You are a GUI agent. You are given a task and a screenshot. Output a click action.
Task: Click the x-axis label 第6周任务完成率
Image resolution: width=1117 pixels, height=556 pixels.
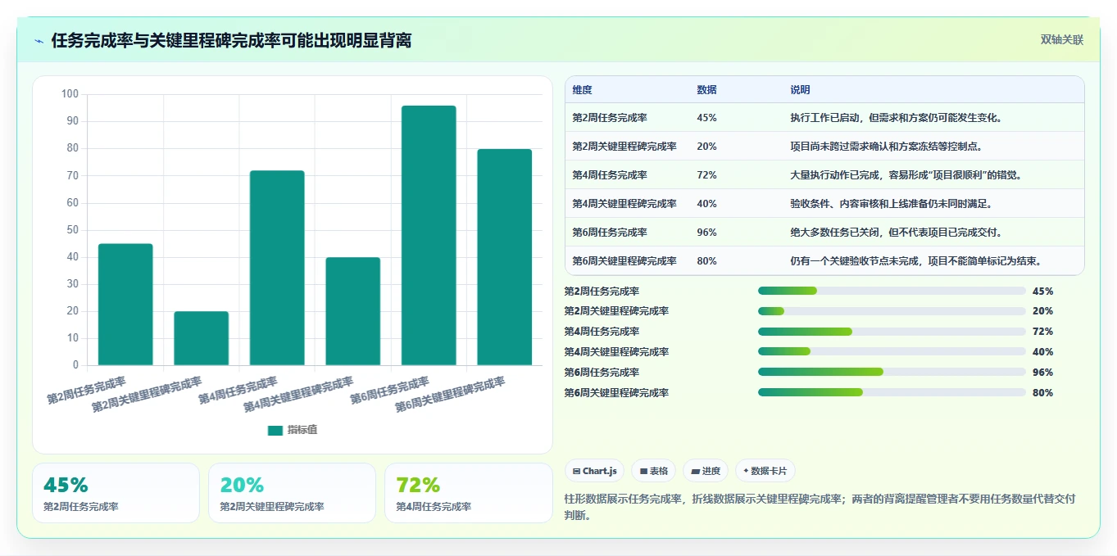pyautogui.click(x=389, y=391)
